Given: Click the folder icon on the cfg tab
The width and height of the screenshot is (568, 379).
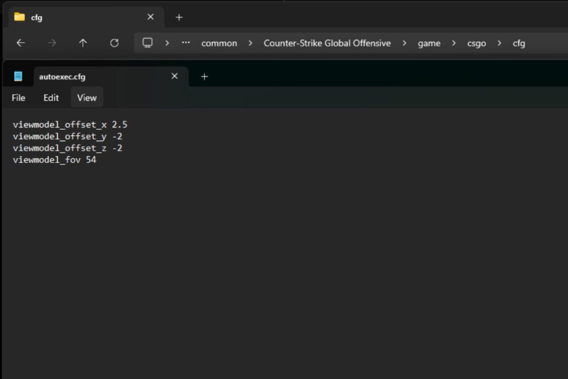Looking at the screenshot, I should pyautogui.click(x=19, y=17).
